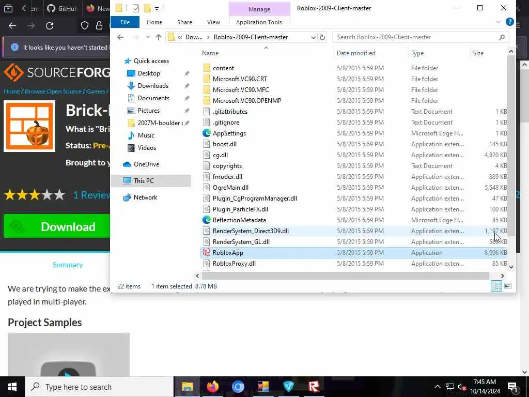Viewport: 529px width, 397px height.
Task: Open the address bar history dropdown
Action: coord(313,37)
